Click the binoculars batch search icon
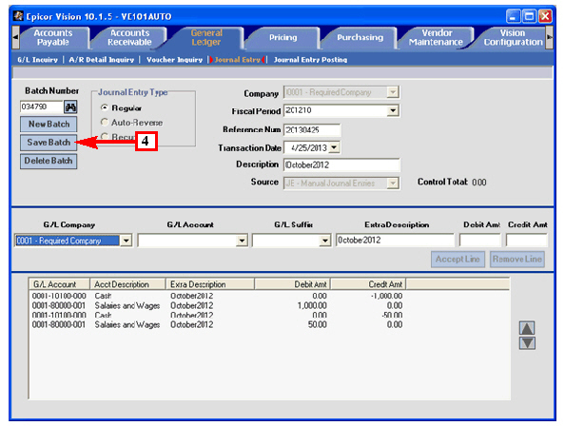565x426 pixels. [70, 106]
